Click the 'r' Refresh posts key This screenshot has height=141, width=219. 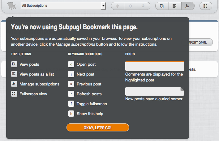coord(71,94)
